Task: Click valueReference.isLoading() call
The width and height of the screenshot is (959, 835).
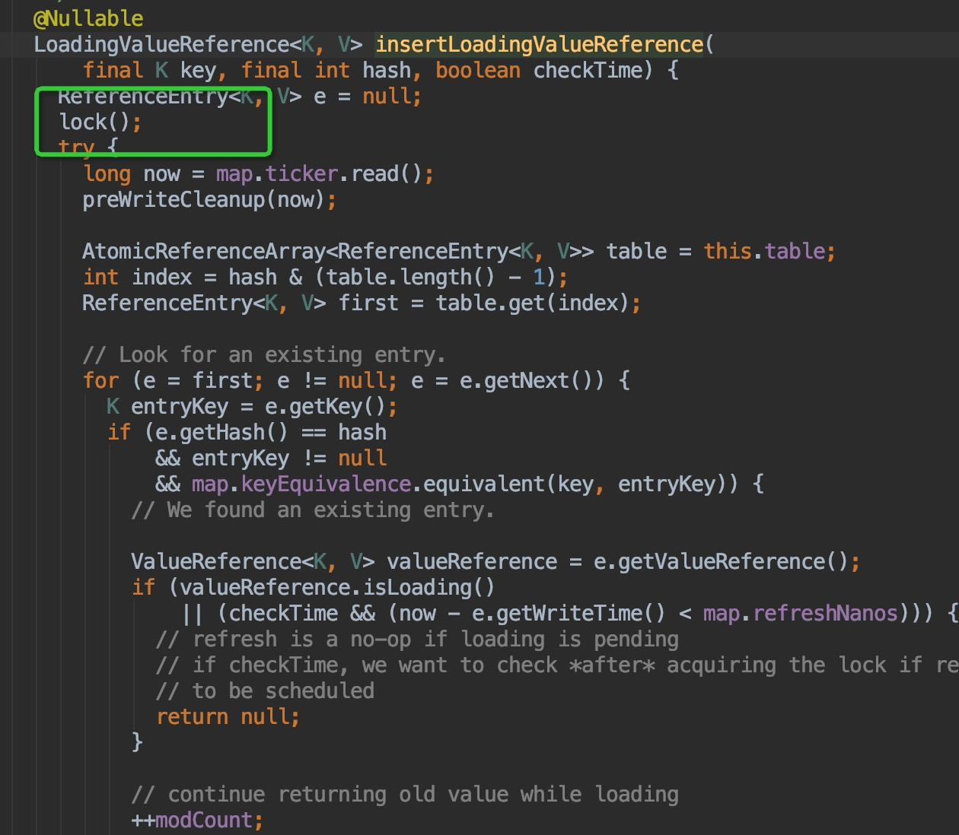Action: (337, 587)
